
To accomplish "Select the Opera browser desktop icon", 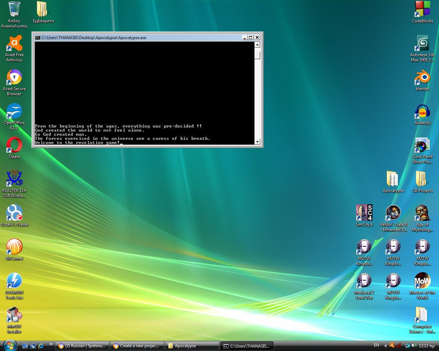I will tap(14, 148).
